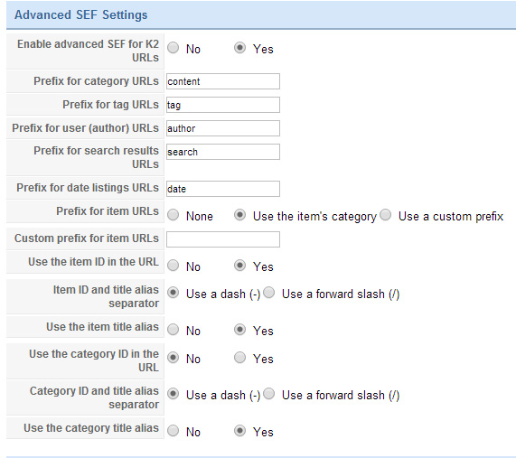The width and height of the screenshot is (516, 458).
Task: Click the Custom prefix for item URLs field
Action: (223, 239)
